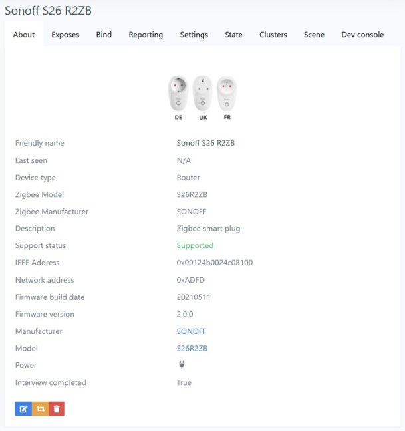This screenshot has height=431, width=405.
Task: Click the orange reconfigure device icon
Action: click(x=41, y=409)
